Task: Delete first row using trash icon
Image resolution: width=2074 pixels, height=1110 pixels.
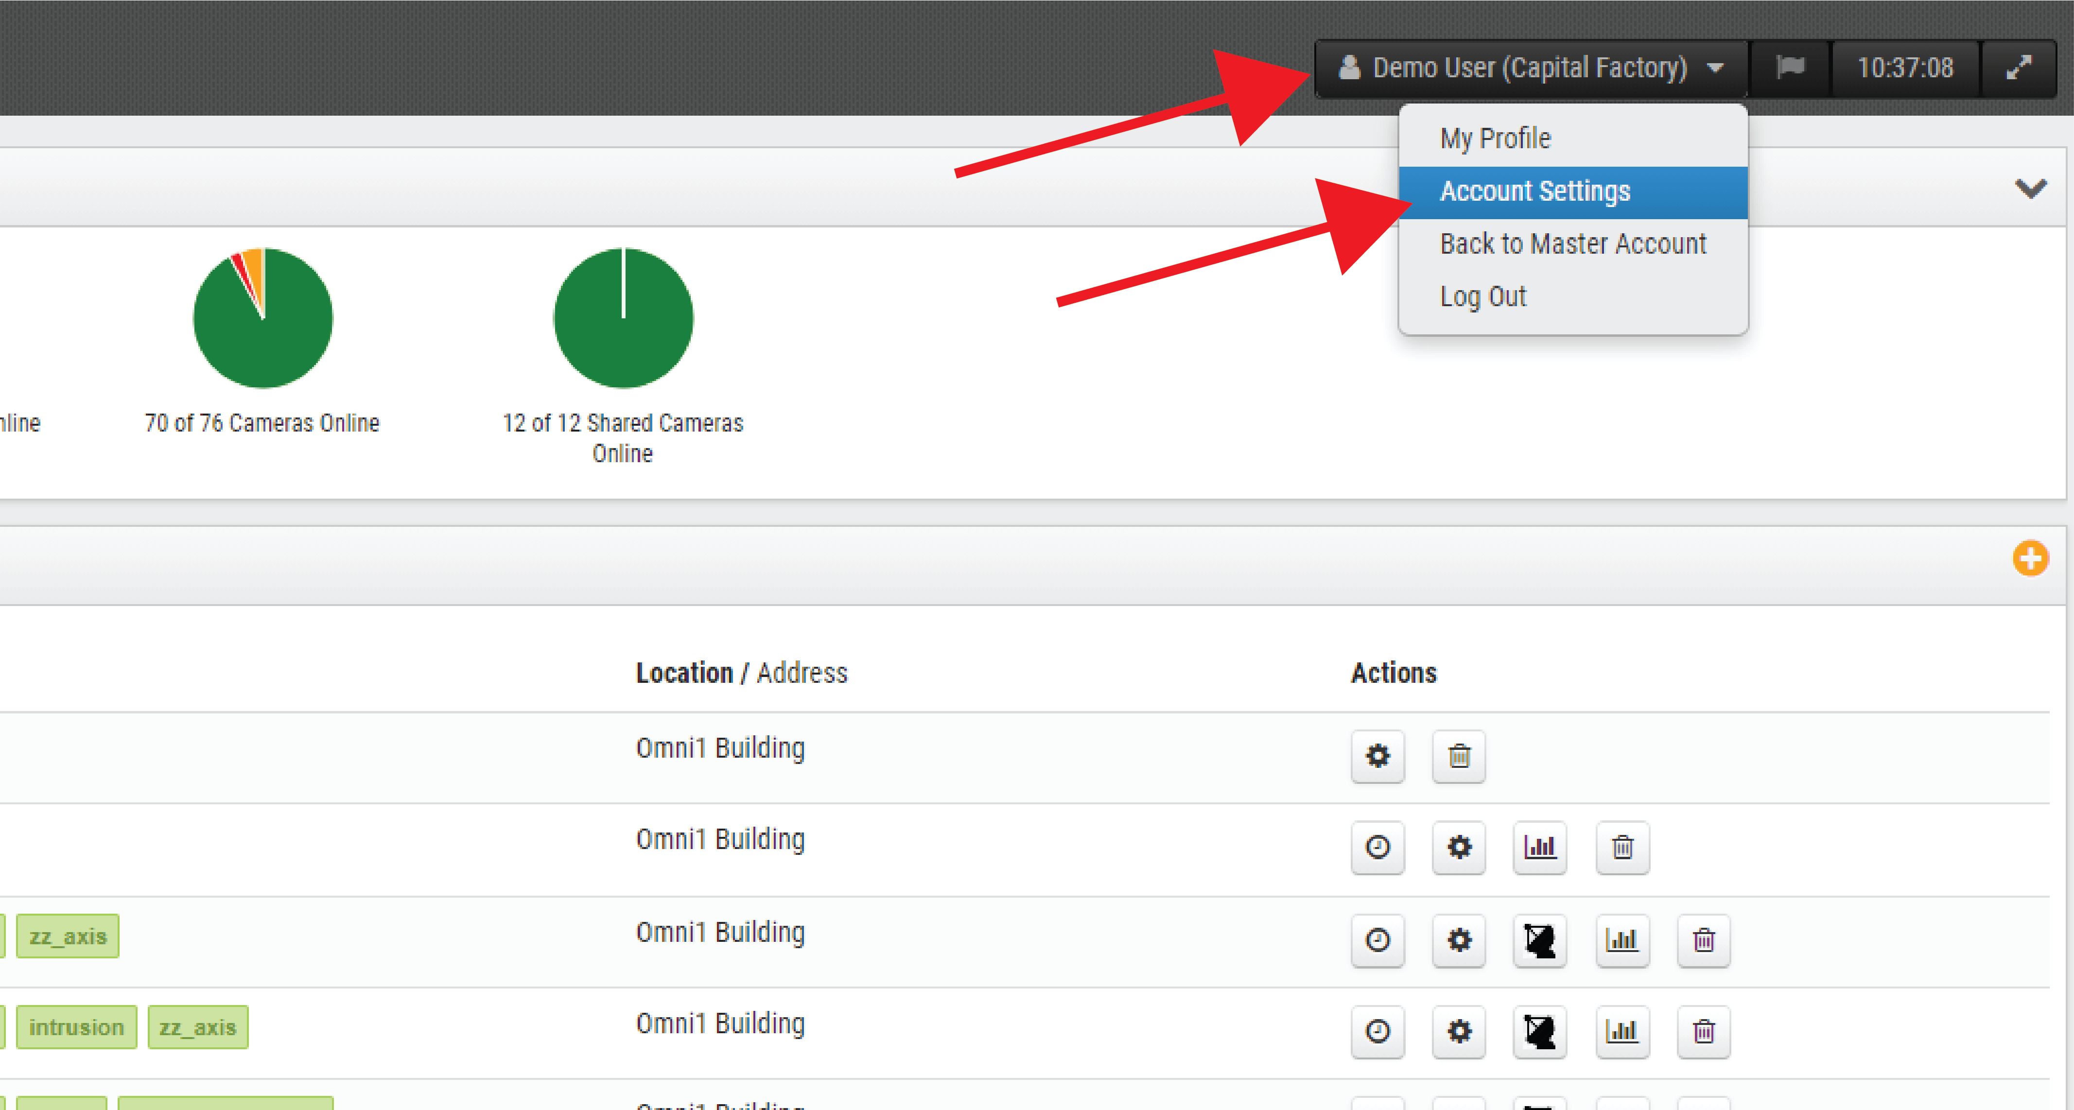Action: click(x=1459, y=756)
